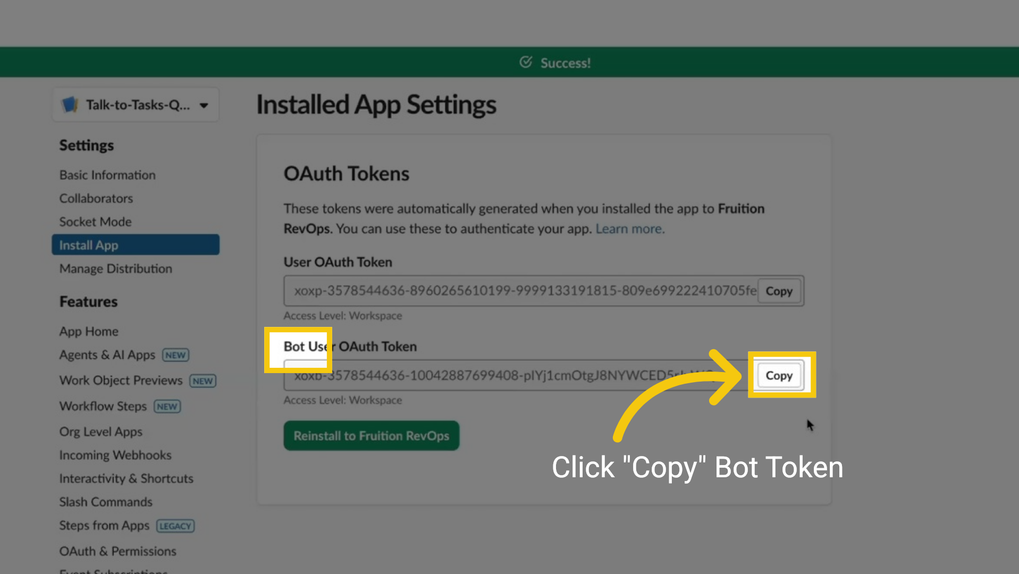Go to Collaborators page
The width and height of the screenshot is (1019, 574).
click(x=96, y=198)
